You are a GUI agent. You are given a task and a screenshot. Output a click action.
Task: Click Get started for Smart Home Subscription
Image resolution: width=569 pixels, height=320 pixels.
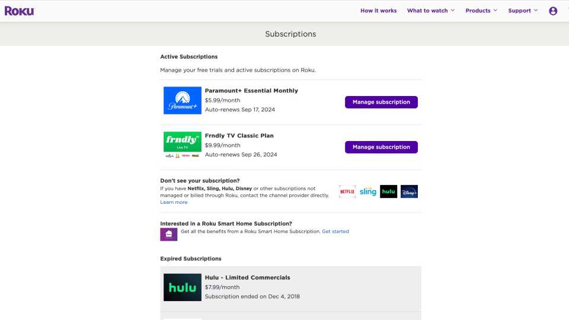335,232
